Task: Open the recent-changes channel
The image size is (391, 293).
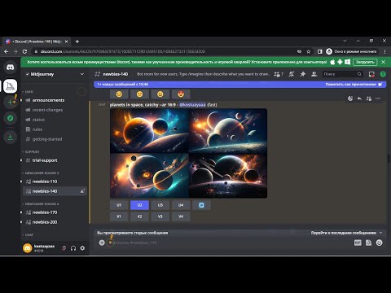Action: 55,110
